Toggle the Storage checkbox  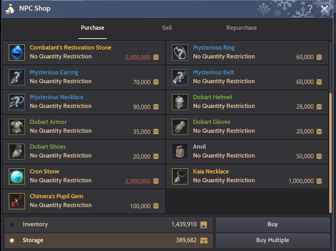pos(11,240)
